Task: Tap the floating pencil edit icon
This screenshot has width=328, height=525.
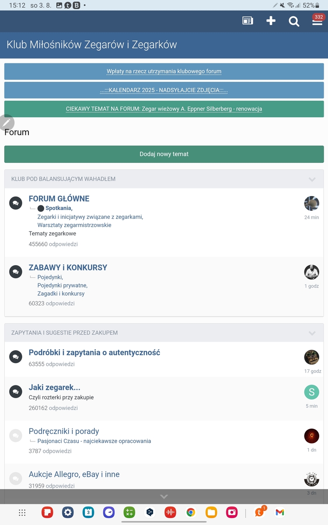Action: pyautogui.click(x=7, y=122)
